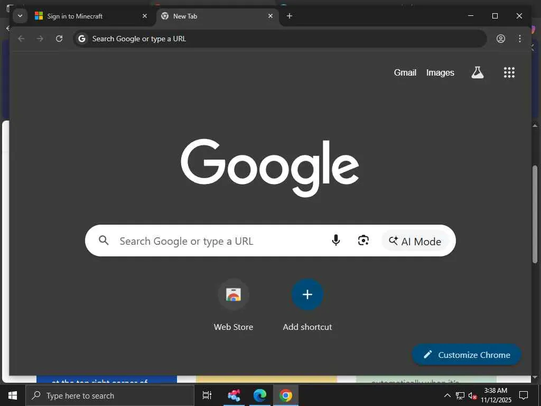Close the New Tab tab
The image size is (541, 406).
pyautogui.click(x=270, y=16)
